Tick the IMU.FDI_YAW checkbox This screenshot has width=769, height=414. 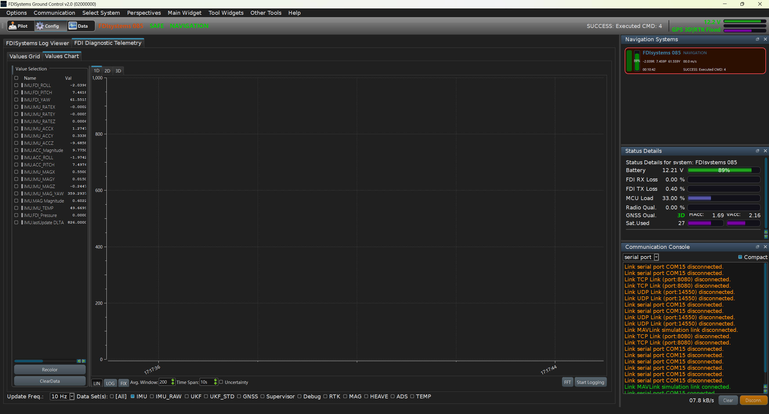pyautogui.click(x=16, y=100)
